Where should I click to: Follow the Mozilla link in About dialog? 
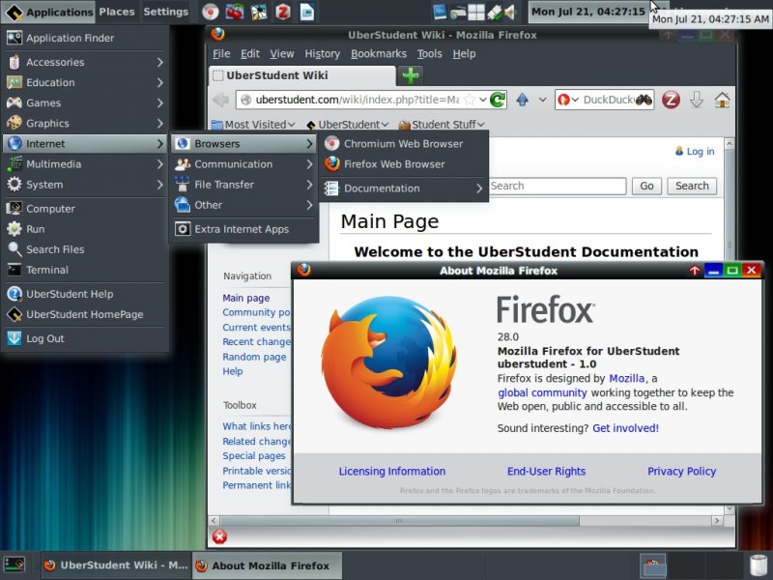pyautogui.click(x=626, y=378)
